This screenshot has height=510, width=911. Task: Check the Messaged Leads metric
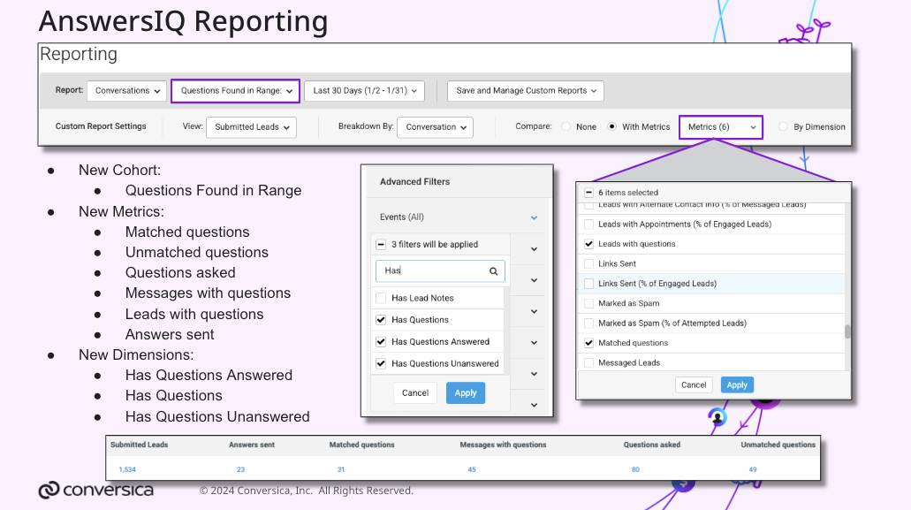pos(588,362)
